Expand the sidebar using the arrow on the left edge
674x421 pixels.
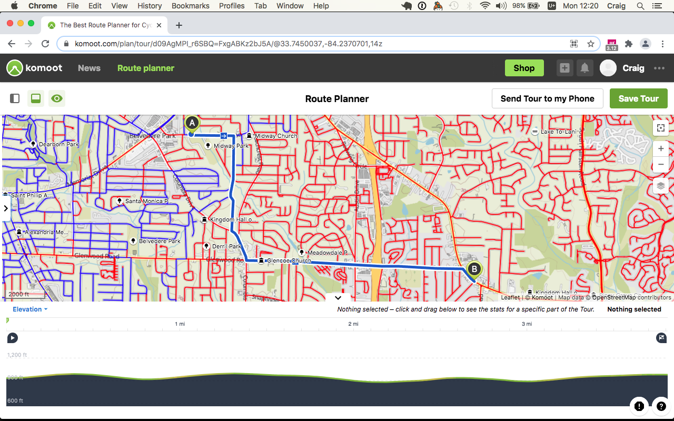pos(6,208)
